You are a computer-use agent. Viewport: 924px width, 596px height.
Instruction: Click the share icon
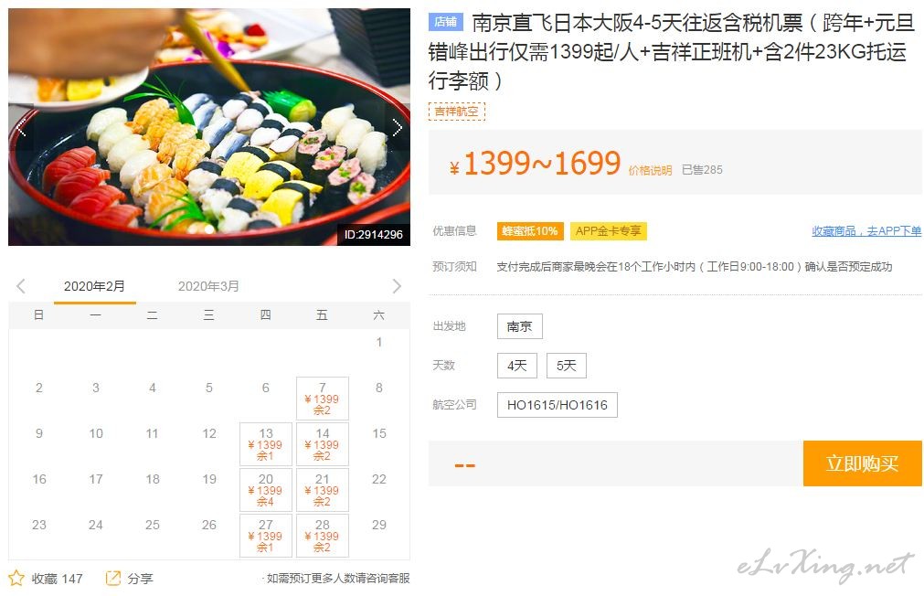click(x=112, y=578)
